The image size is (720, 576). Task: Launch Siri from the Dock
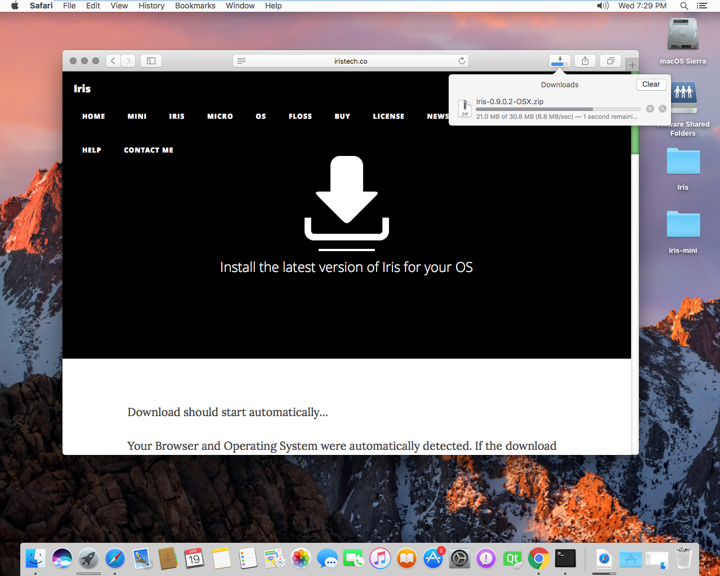click(62, 559)
